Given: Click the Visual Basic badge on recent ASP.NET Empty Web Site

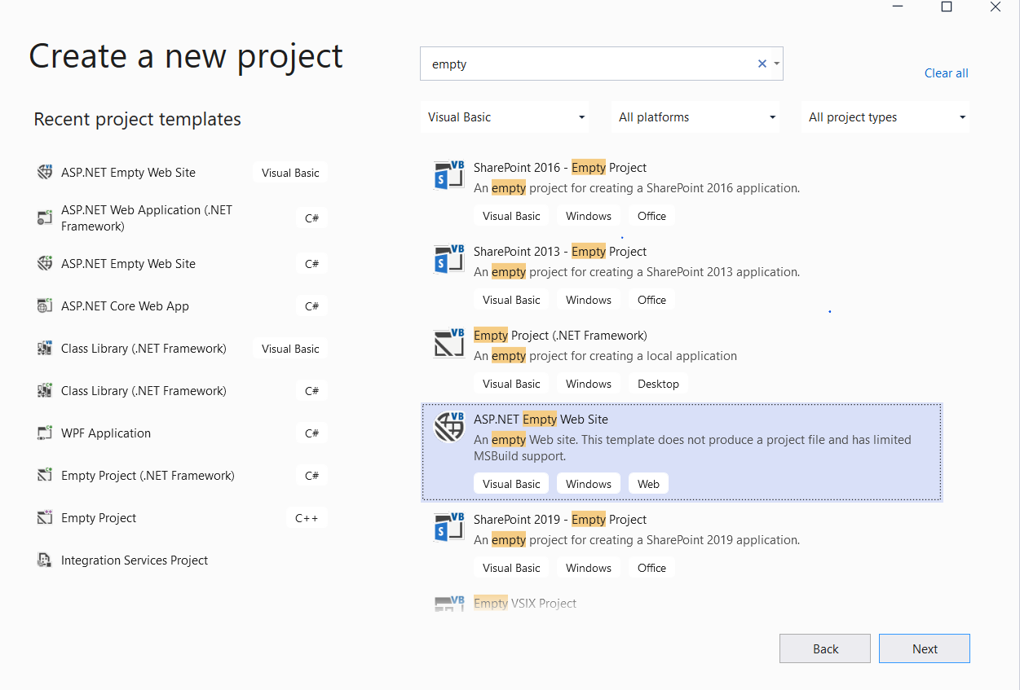Looking at the screenshot, I should click(x=290, y=173).
